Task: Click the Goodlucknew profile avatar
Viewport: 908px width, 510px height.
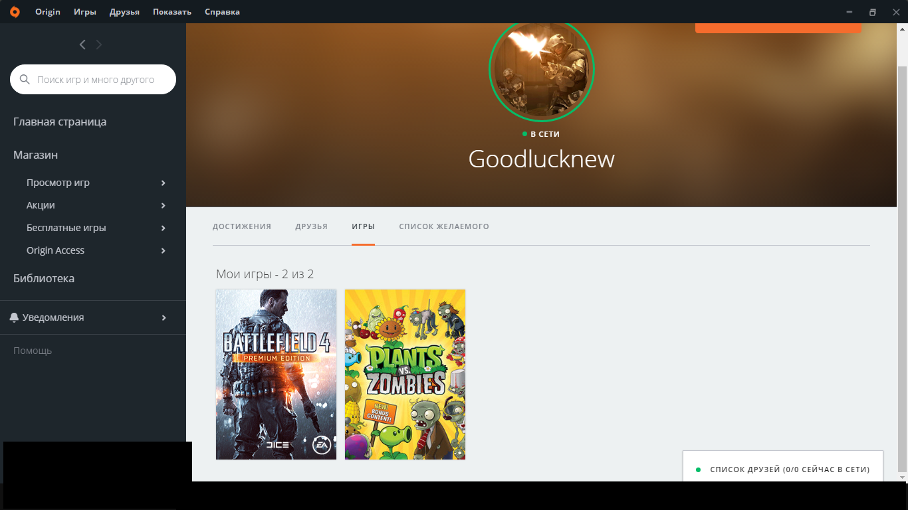Action: 542,69
